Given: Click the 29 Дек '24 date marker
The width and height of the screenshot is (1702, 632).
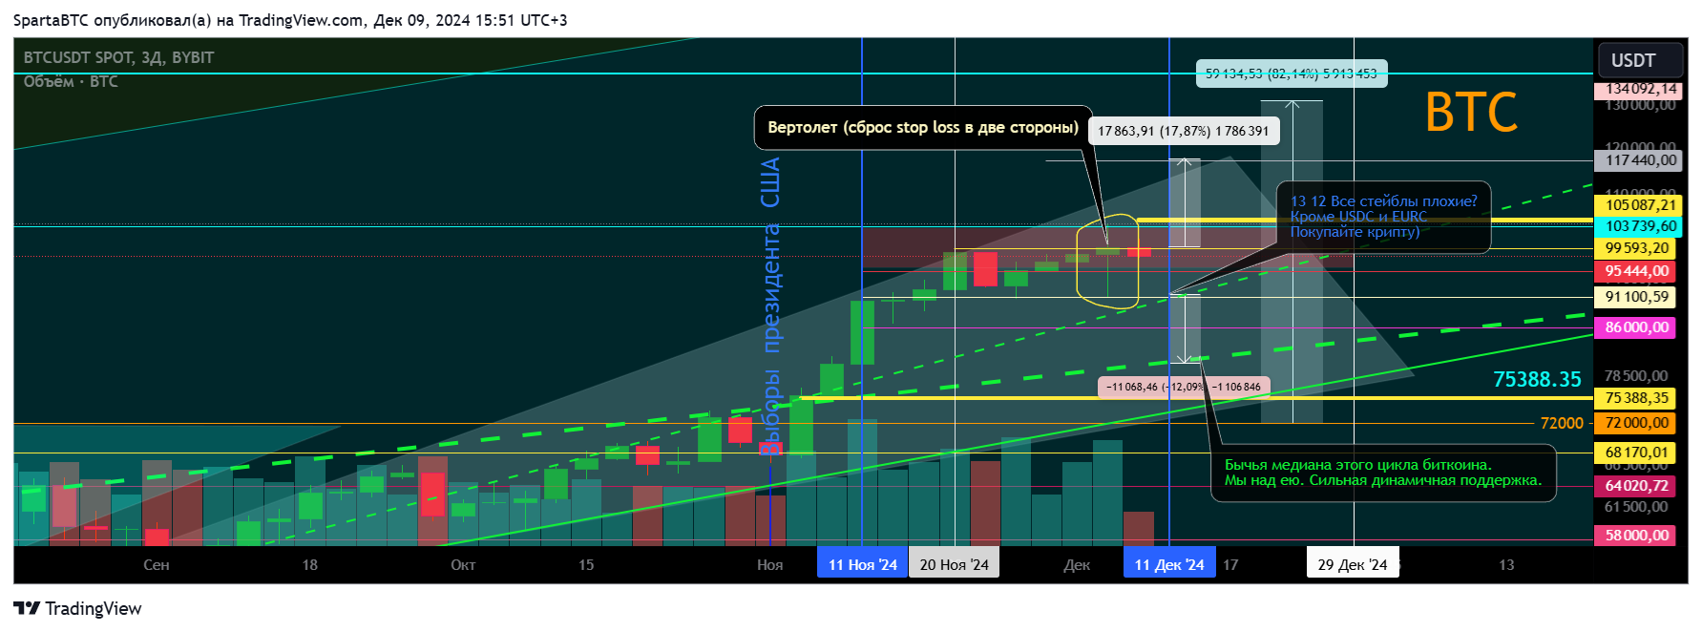Looking at the screenshot, I should [x=1353, y=564].
